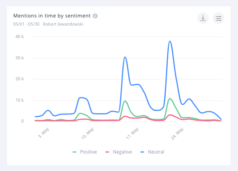Image resolution: width=238 pixels, height=171 pixels.
Task: Click the 17. May axis label
Action: (x=133, y=134)
